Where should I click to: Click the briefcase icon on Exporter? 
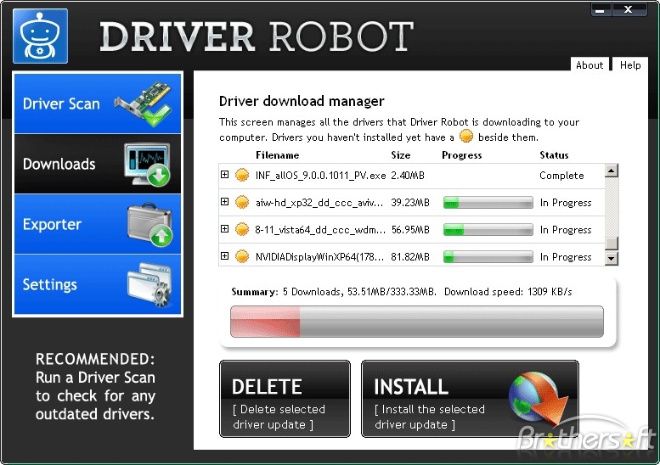(149, 225)
